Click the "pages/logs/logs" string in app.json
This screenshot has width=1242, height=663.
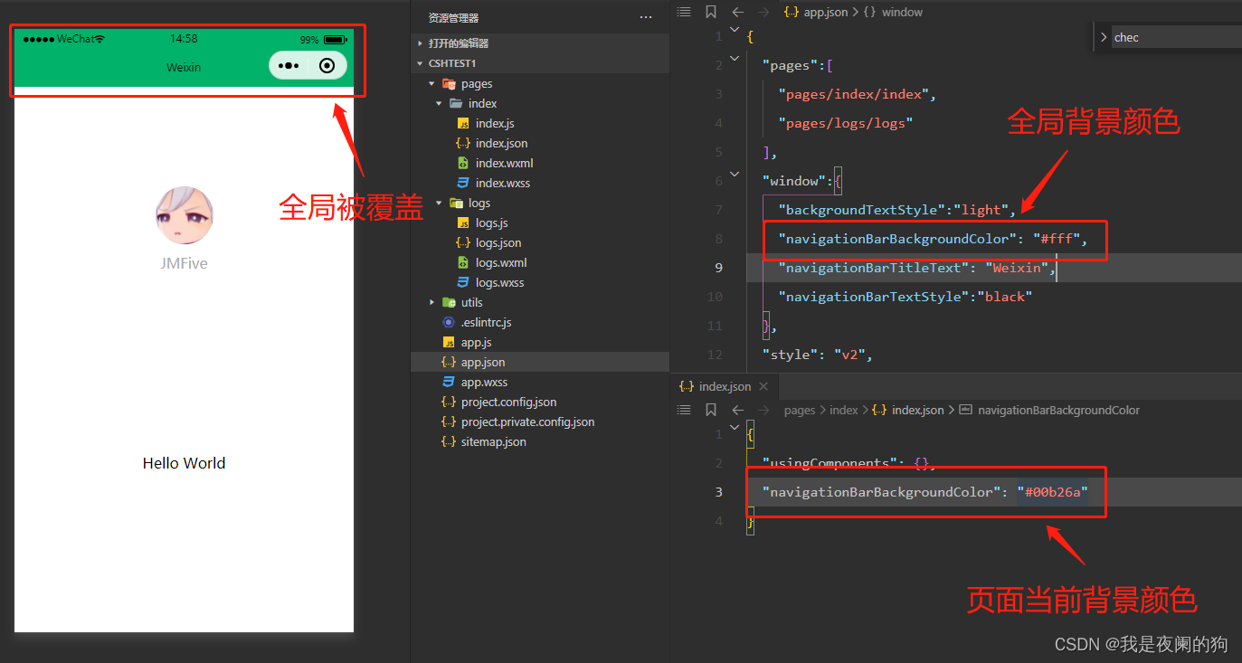(x=846, y=123)
